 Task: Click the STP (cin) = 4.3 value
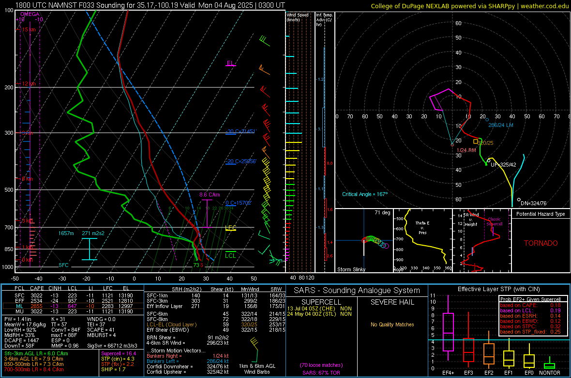point(118,359)
